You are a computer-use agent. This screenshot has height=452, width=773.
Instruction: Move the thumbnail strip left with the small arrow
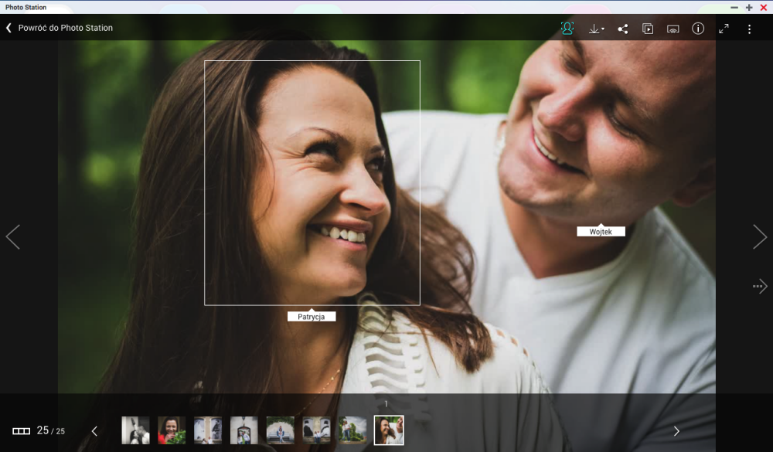(94, 431)
